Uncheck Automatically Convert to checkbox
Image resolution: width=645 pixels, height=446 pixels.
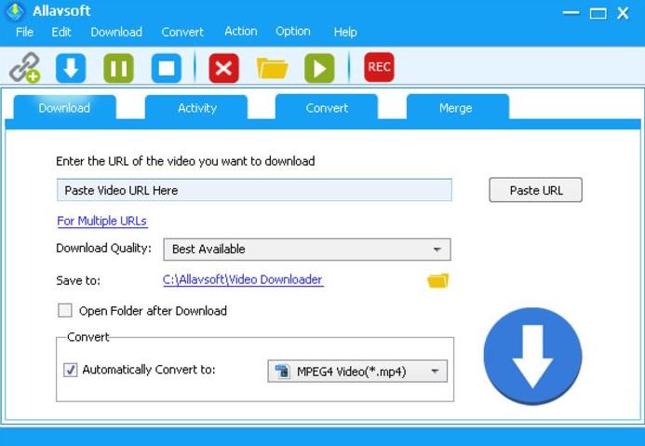(70, 370)
